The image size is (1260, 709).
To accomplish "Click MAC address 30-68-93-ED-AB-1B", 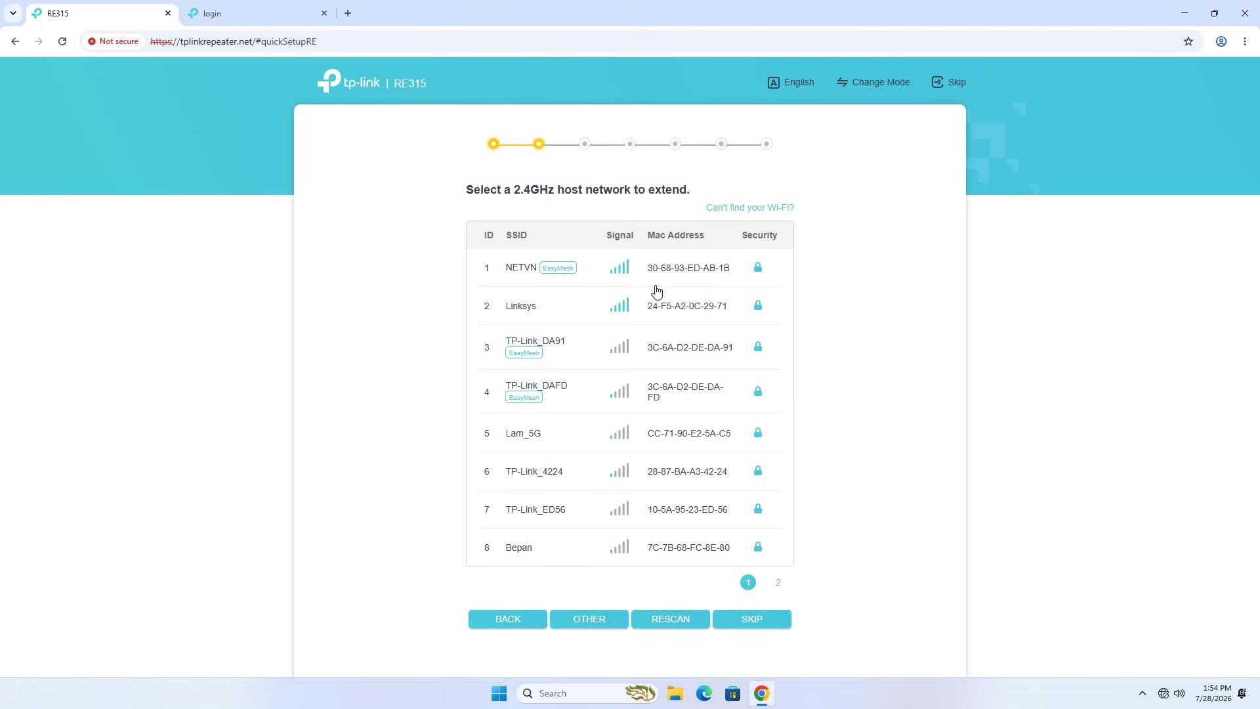I will [688, 268].
